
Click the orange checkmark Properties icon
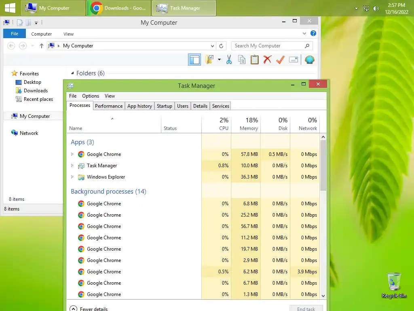point(281,60)
